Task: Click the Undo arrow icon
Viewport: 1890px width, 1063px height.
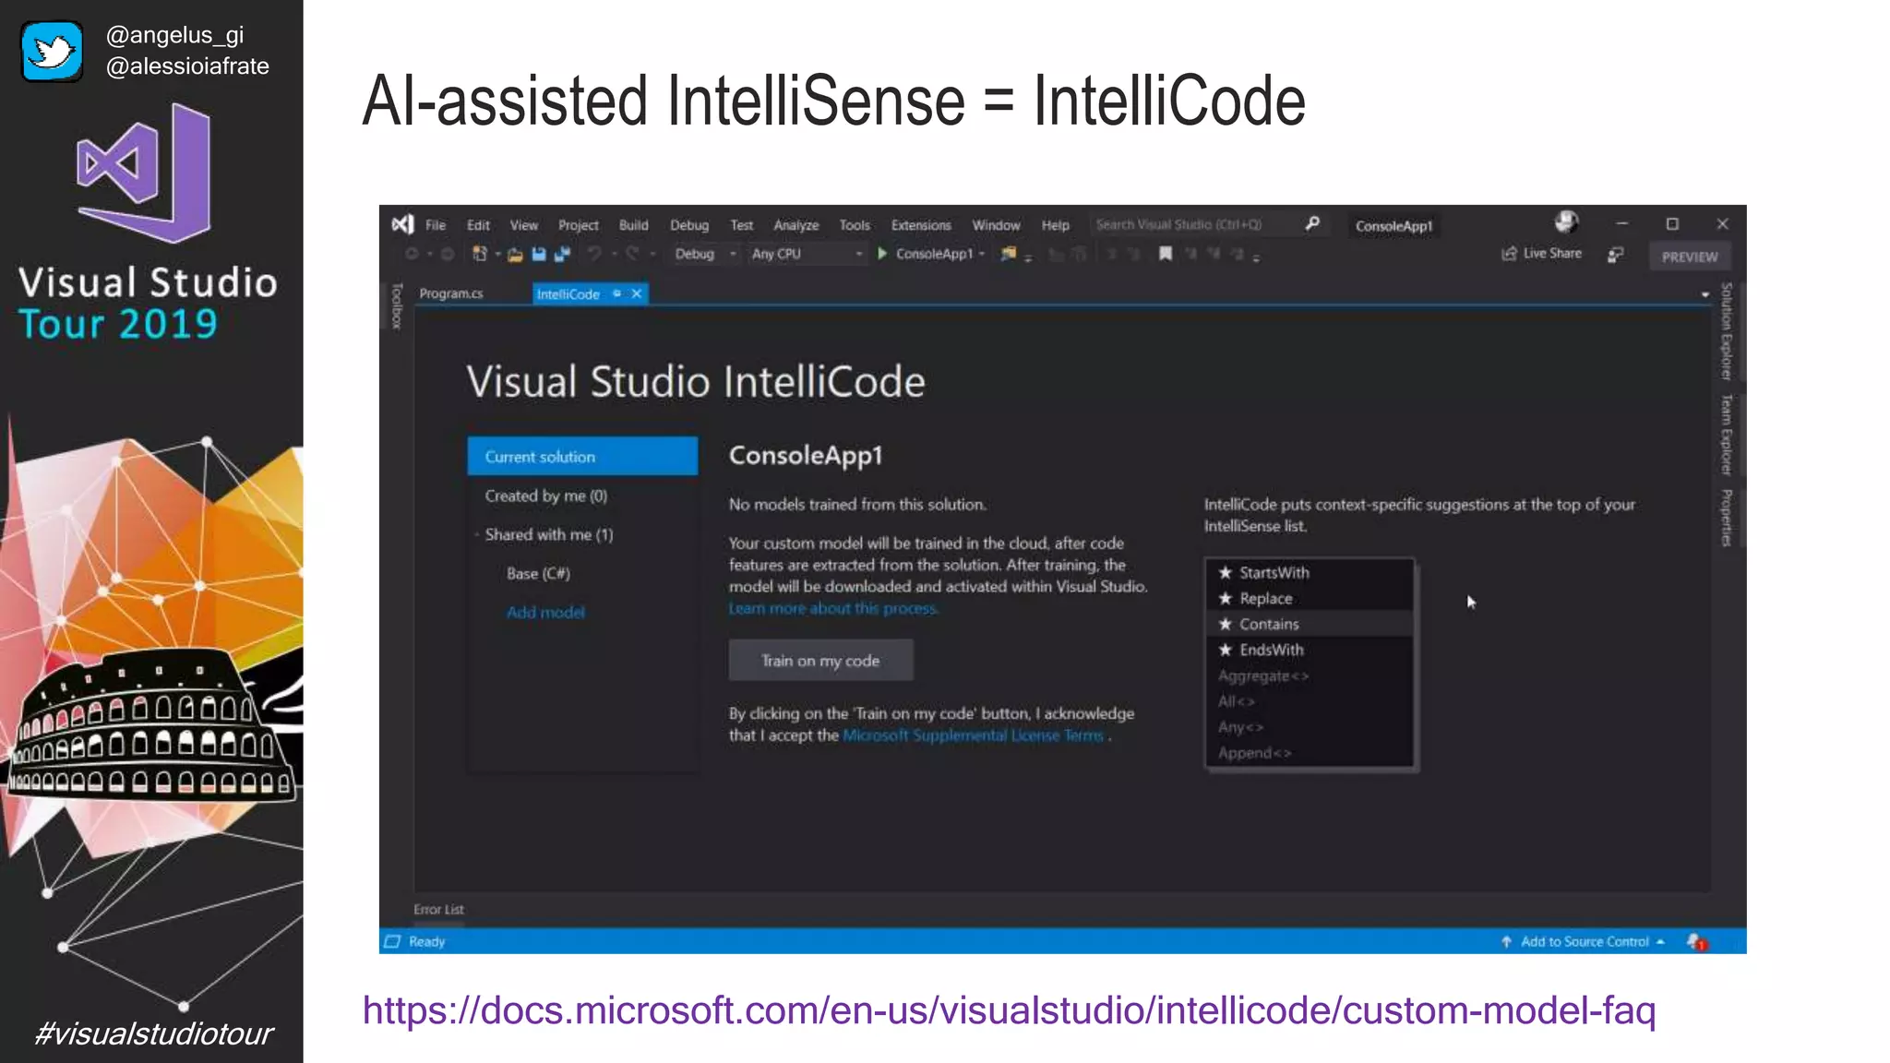Action: pyautogui.click(x=594, y=254)
